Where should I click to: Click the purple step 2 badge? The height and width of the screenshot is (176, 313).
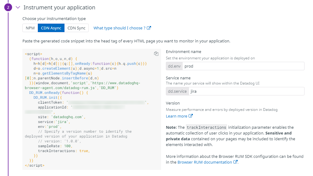[8, 7]
